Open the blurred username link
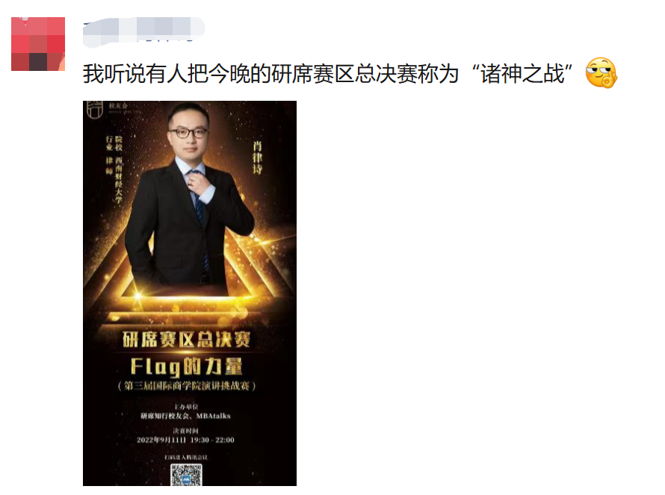This screenshot has height=495, width=665. (x=143, y=31)
